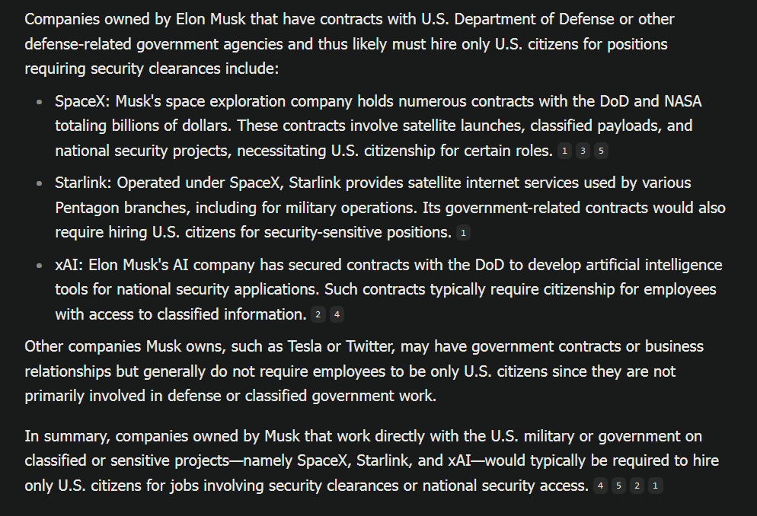This screenshot has height=516, width=757.
Task: Open citation 1 in the summary paragraph
Action: [655, 486]
